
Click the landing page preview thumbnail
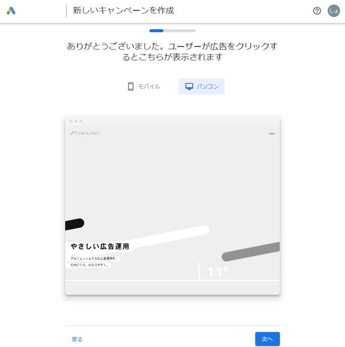pos(172,206)
